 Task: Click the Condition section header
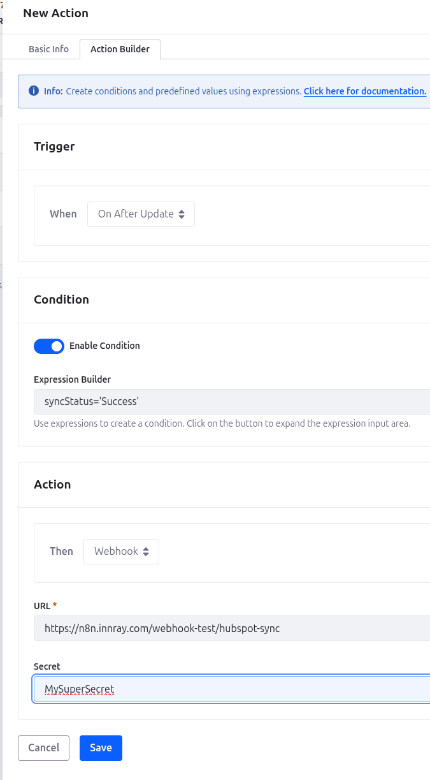click(x=61, y=300)
